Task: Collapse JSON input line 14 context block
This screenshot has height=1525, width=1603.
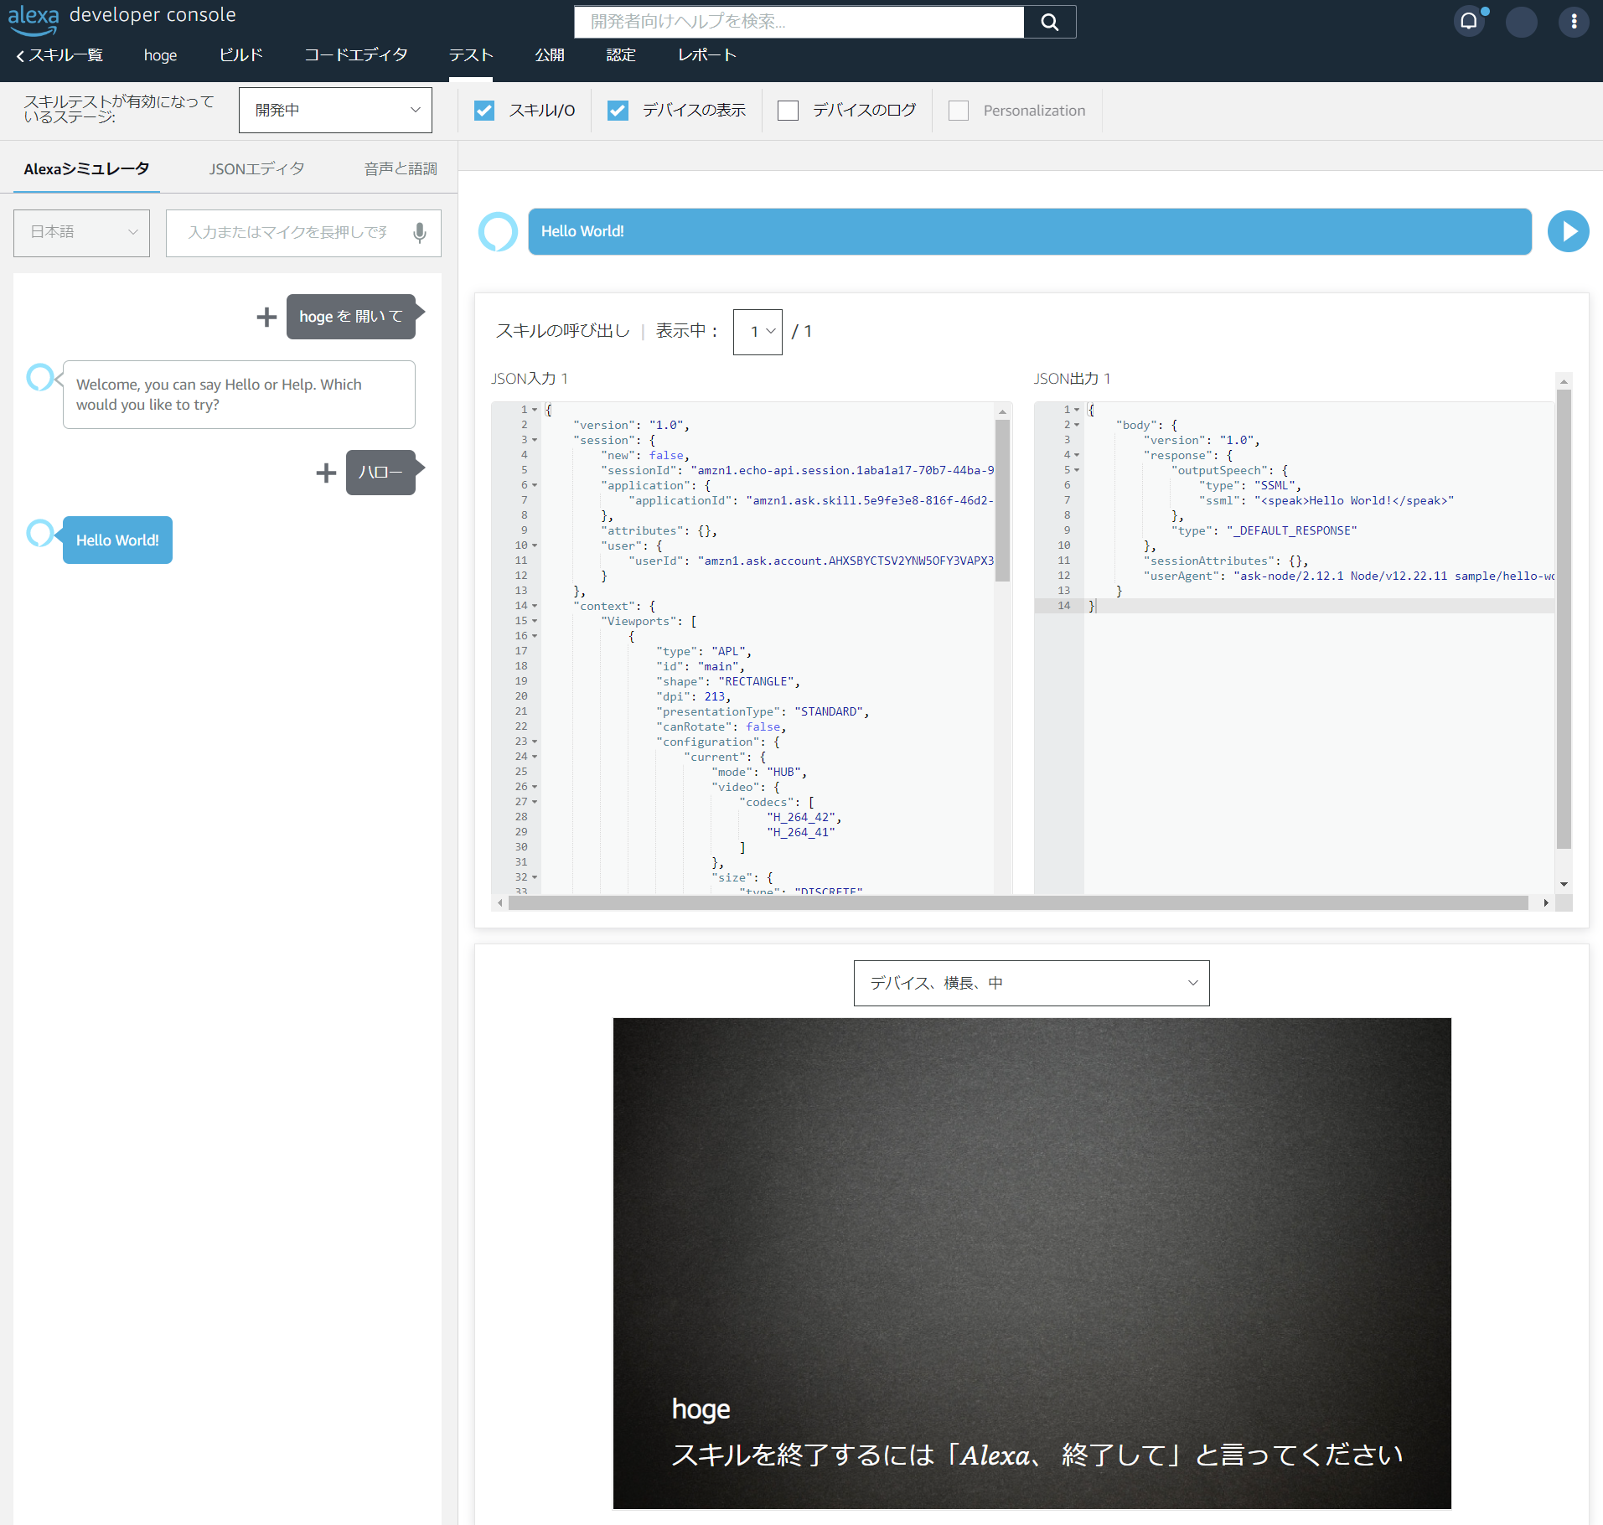Action: pos(535,606)
